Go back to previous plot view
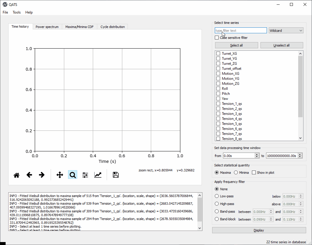Screen dimensions: 312x245 tap(29, 175)
